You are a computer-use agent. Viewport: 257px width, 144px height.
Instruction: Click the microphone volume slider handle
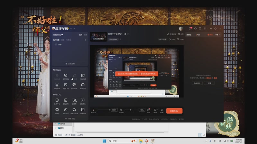(110, 110)
